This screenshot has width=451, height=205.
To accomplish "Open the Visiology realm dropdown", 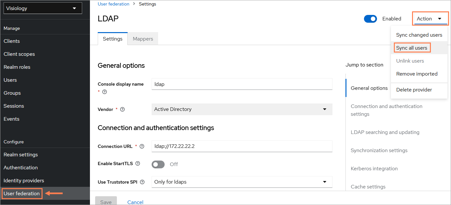I will click(43, 8).
